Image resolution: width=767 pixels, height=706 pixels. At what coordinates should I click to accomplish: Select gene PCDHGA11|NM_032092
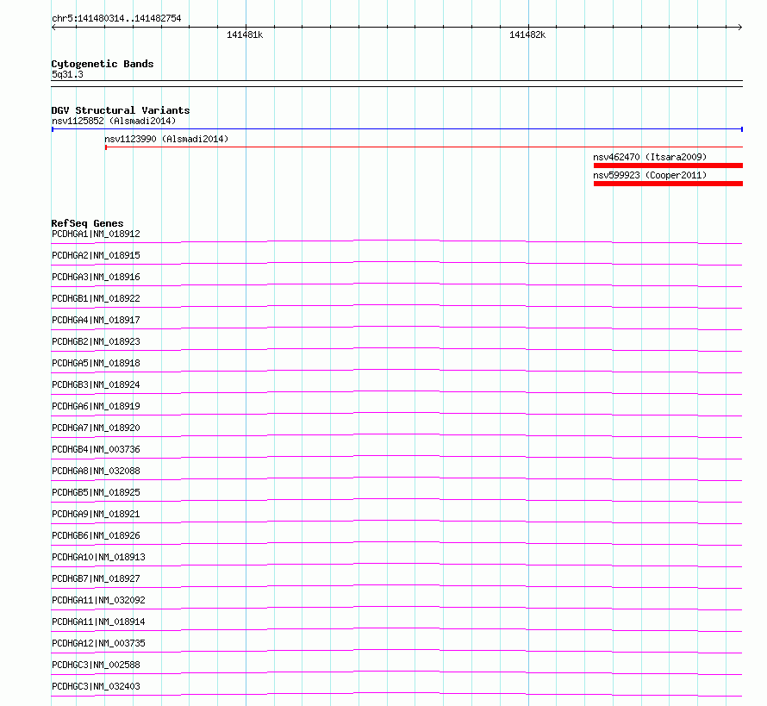[98, 600]
